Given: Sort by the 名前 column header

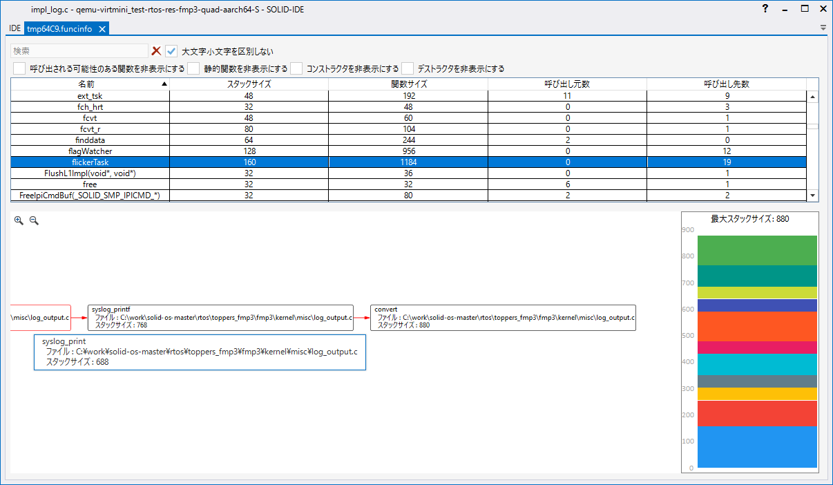Looking at the screenshot, I should point(90,84).
